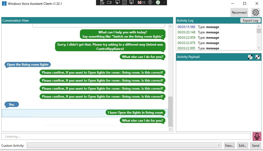Viewport: 263px width, 151px height.
Task: Collapse the debug toolbar with left chevron
Action: [x=164, y=2]
